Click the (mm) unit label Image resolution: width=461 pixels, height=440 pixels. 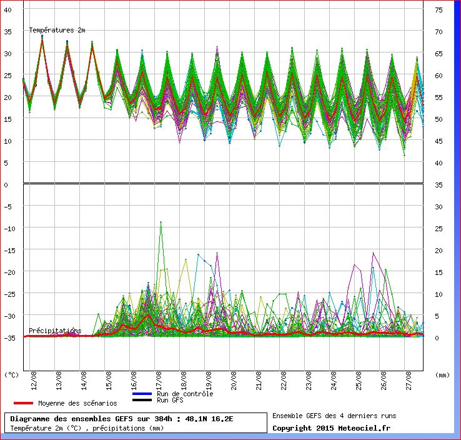(x=442, y=375)
